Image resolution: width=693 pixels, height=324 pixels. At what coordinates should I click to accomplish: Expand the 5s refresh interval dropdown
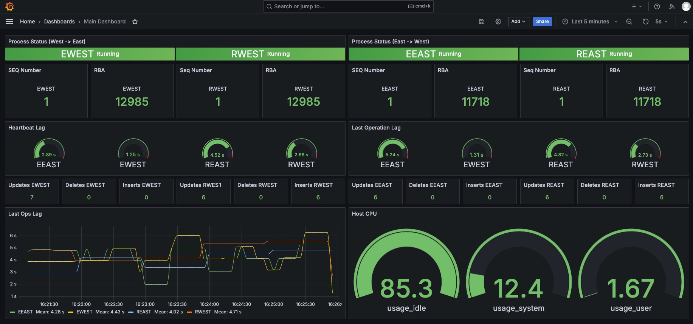click(x=661, y=22)
